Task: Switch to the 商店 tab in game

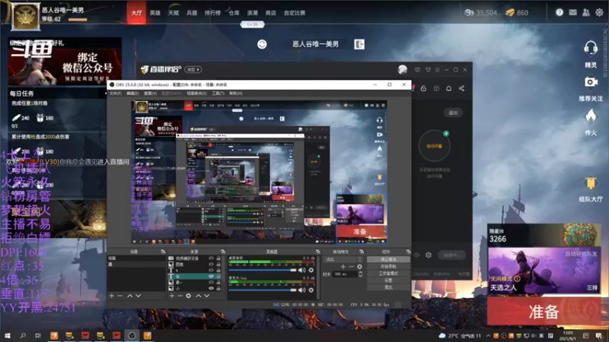Action: [271, 13]
